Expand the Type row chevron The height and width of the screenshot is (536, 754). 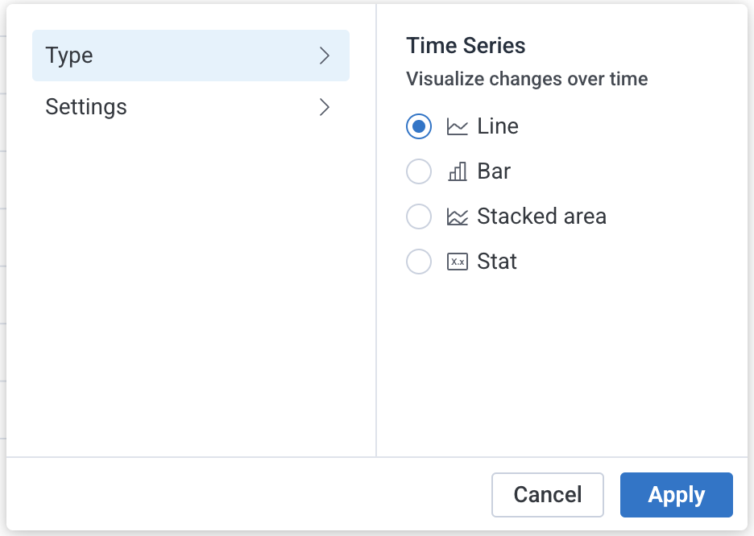coord(325,56)
